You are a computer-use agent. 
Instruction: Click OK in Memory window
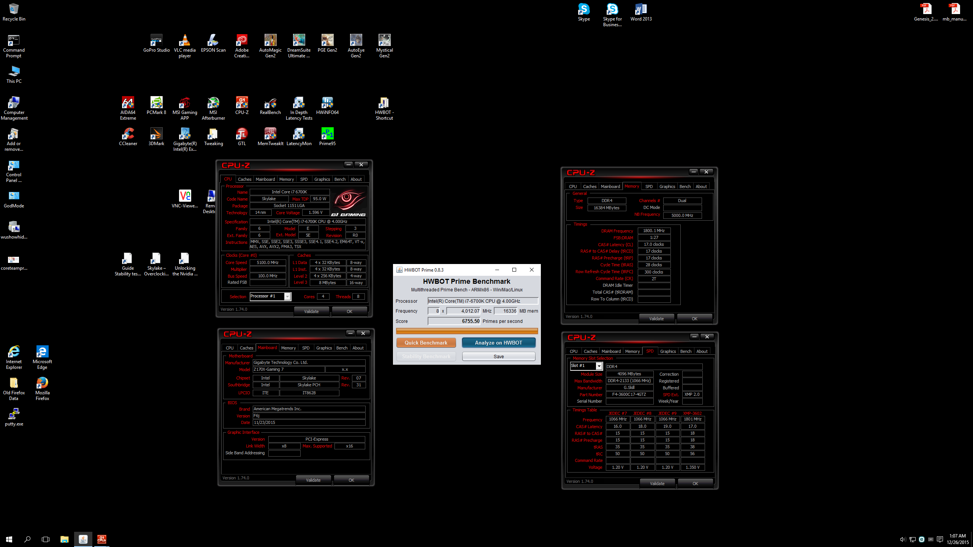(x=694, y=319)
